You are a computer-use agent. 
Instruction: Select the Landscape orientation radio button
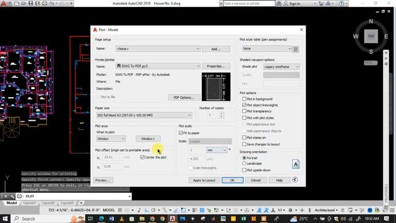[x=244, y=164]
